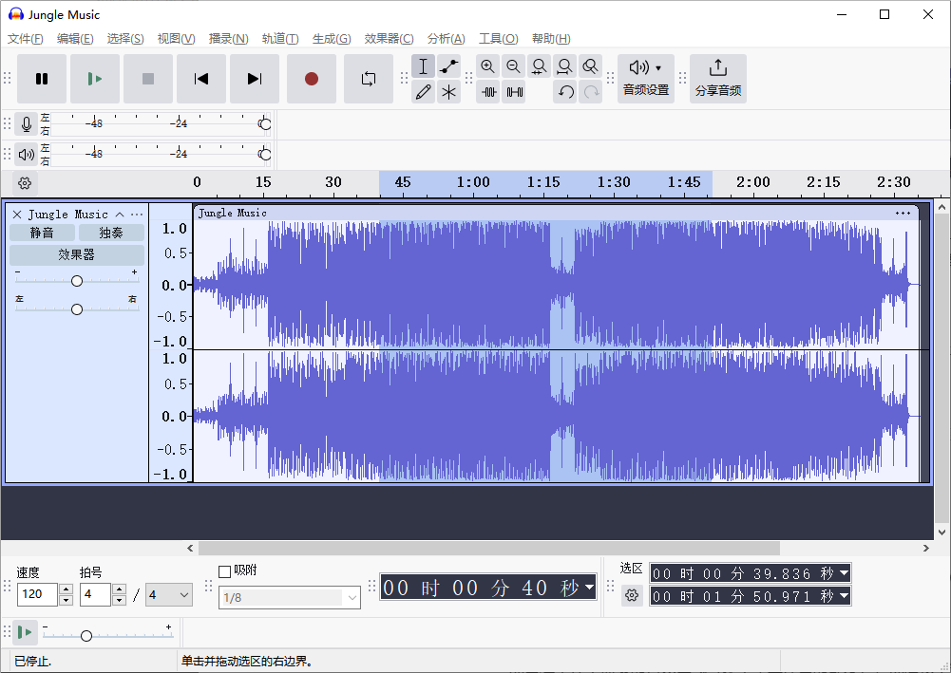The height and width of the screenshot is (673, 951).
Task: Skip to the start of the track
Action: coord(201,79)
